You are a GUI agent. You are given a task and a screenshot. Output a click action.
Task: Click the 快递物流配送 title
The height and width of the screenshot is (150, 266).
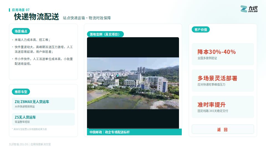(x=37, y=17)
